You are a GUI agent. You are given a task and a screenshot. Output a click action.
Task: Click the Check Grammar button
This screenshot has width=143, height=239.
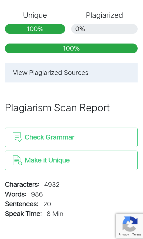coord(71,137)
